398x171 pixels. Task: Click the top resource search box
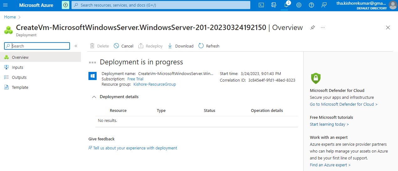coord(161,5)
